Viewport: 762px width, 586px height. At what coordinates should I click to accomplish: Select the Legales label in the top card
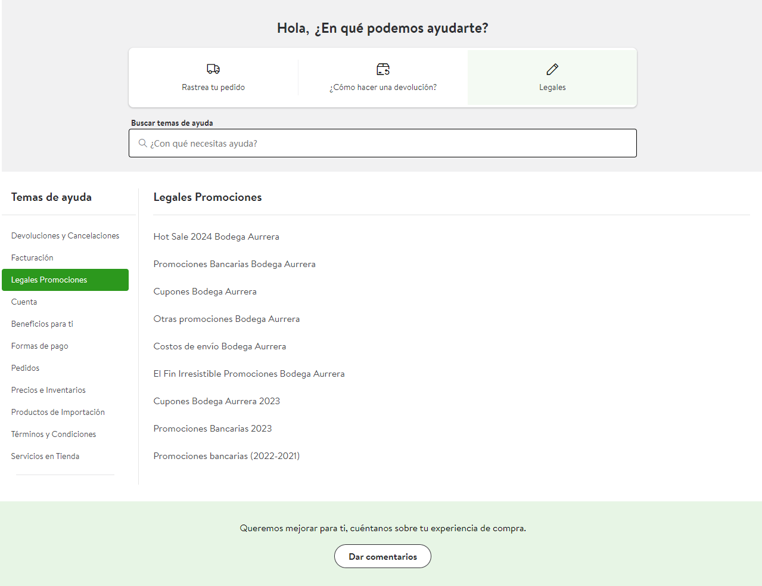552,87
